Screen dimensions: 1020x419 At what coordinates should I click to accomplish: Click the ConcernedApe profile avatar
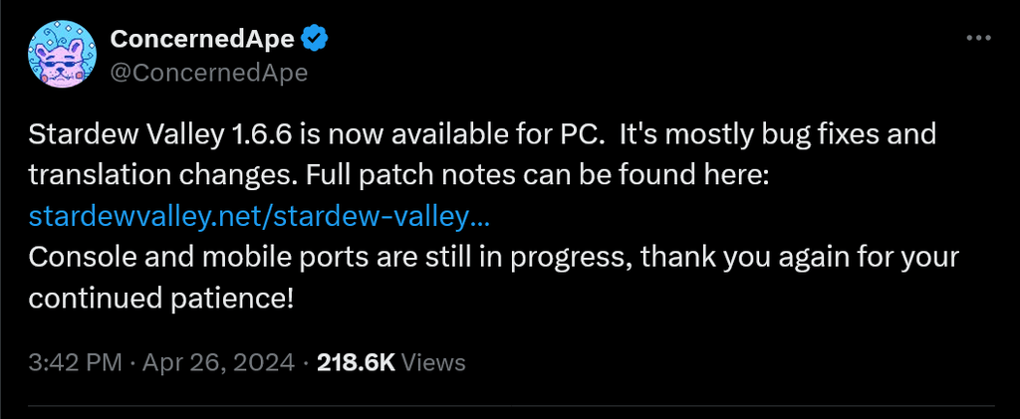pos(61,56)
